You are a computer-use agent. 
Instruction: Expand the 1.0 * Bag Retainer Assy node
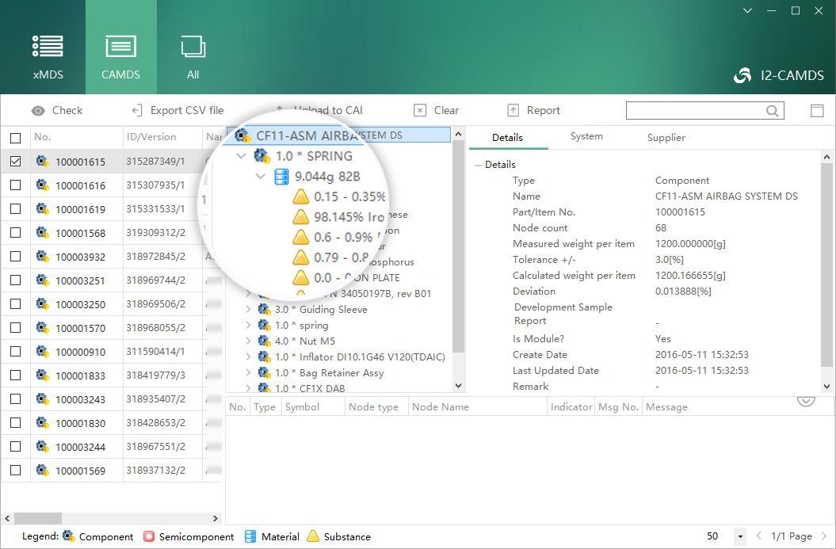coord(249,372)
